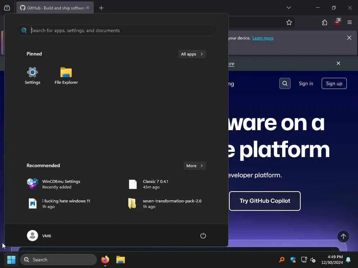Image resolution: width=358 pixels, height=268 pixels.
Task: Open the muted volume tray icon
Action: [313, 260]
